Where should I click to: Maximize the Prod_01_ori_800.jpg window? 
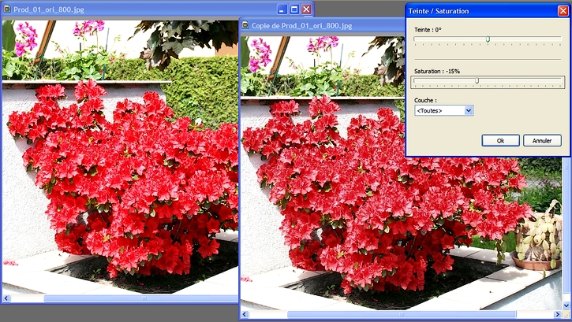[x=294, y=9]
